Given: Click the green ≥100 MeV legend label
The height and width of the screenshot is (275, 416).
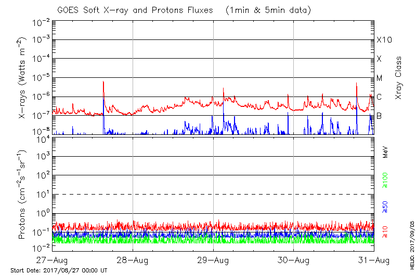Looking at the screenshot, I should point(386,180).
